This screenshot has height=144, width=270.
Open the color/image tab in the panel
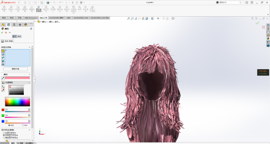(x=7, y=41)
